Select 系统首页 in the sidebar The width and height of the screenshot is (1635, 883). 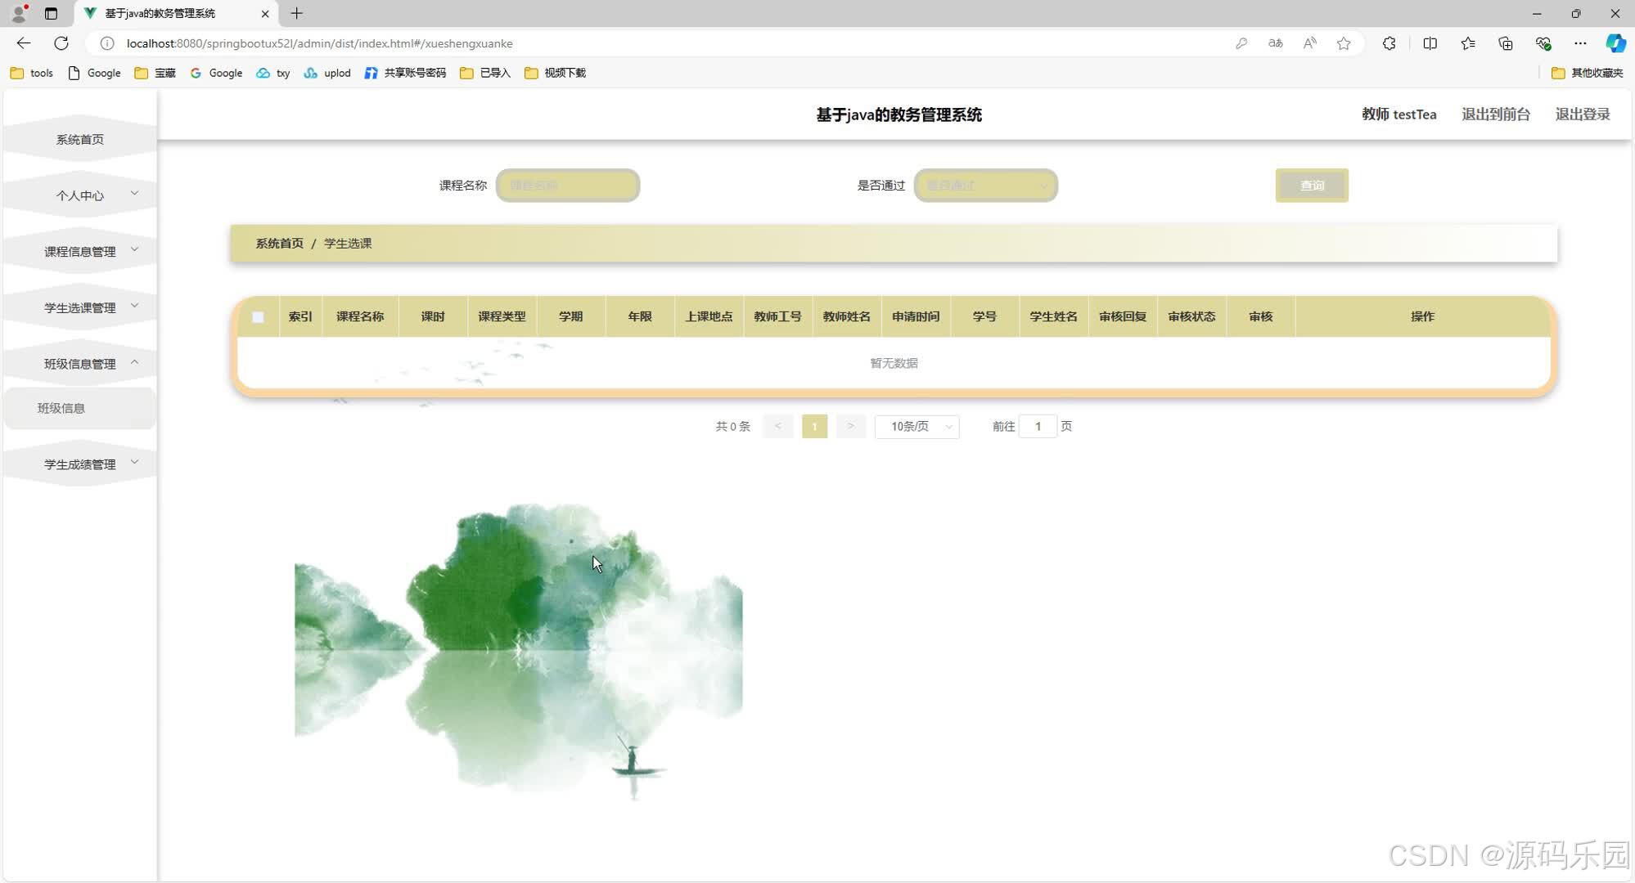click(79, 139)
